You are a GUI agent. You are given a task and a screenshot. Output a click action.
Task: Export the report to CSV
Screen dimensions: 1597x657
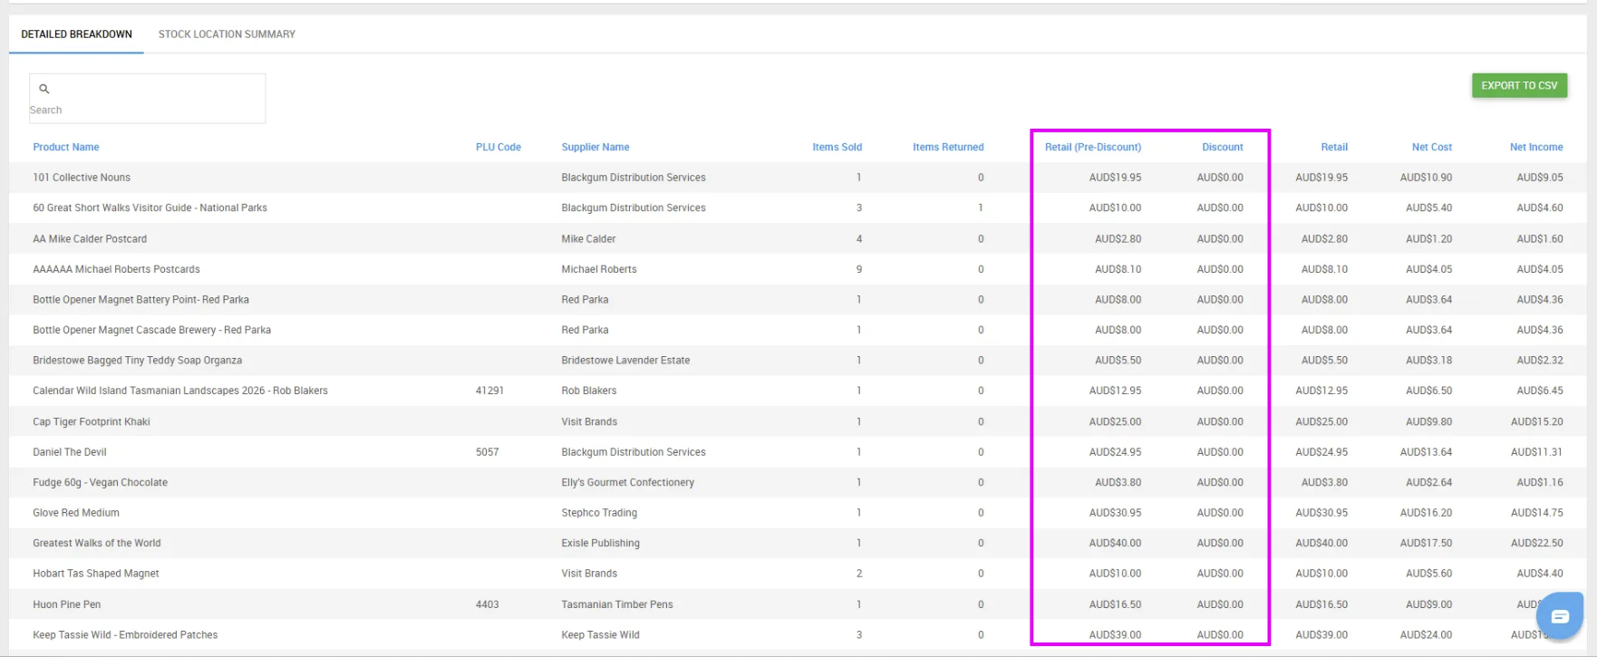point(1519,86)
